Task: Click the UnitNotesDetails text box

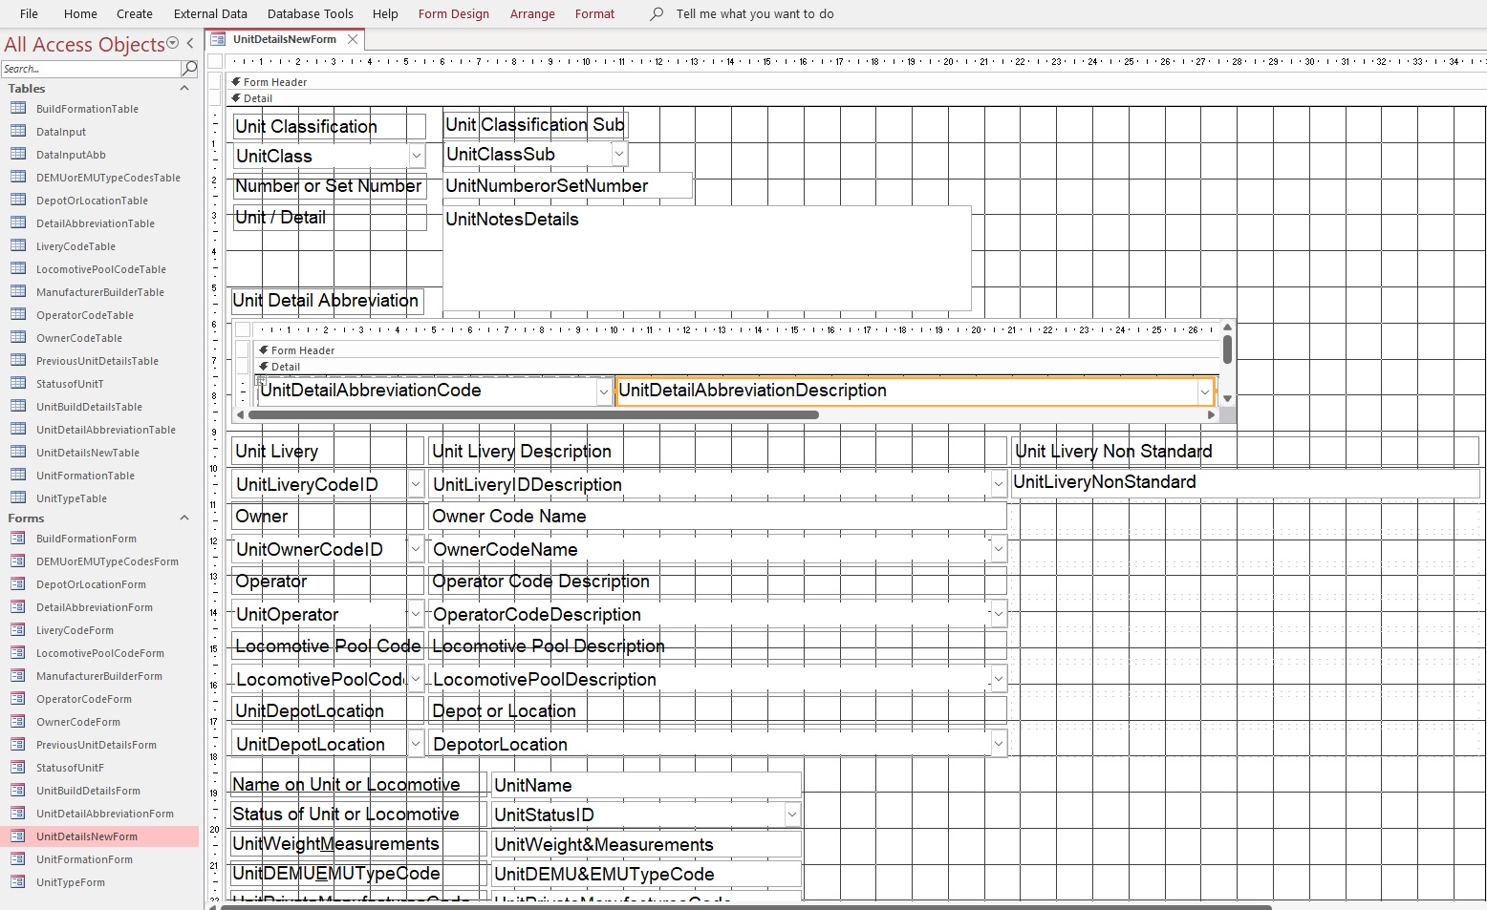Action: (x=706, y=258)
